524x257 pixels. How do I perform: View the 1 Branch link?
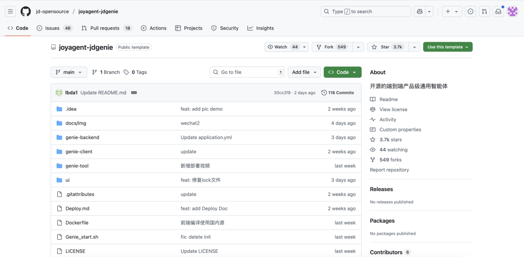[x=106, y=72]
